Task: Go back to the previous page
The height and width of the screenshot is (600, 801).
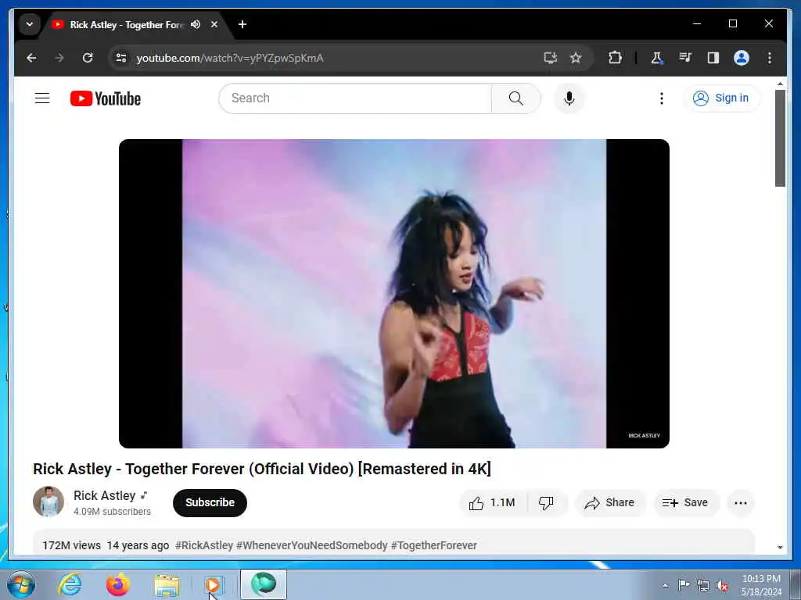Action: (x=31, y=58)
